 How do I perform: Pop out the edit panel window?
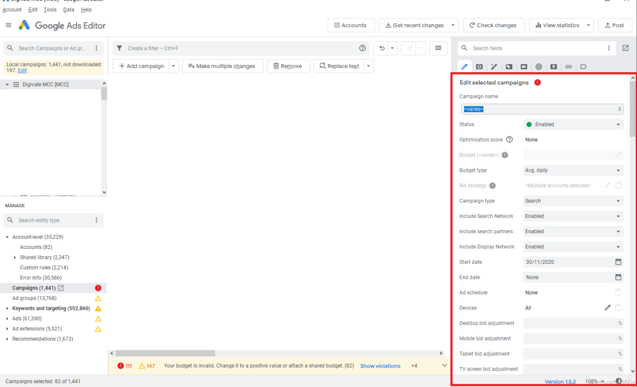pyautogui.click(x=625, y=48)
